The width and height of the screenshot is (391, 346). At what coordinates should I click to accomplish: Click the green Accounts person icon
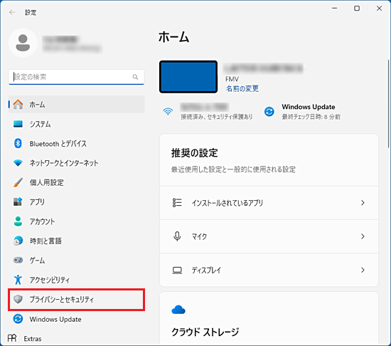pos(18,221)
